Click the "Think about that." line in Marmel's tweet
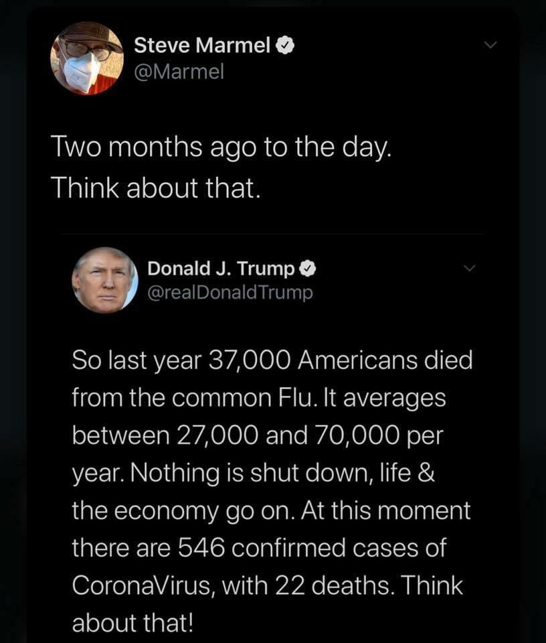The height and width of the screenshot is (643, 546). [156, 188]
